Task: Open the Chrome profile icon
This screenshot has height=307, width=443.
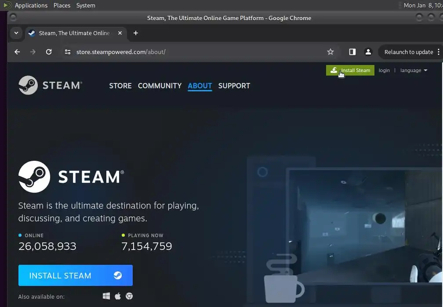Action: coord(368,52)
